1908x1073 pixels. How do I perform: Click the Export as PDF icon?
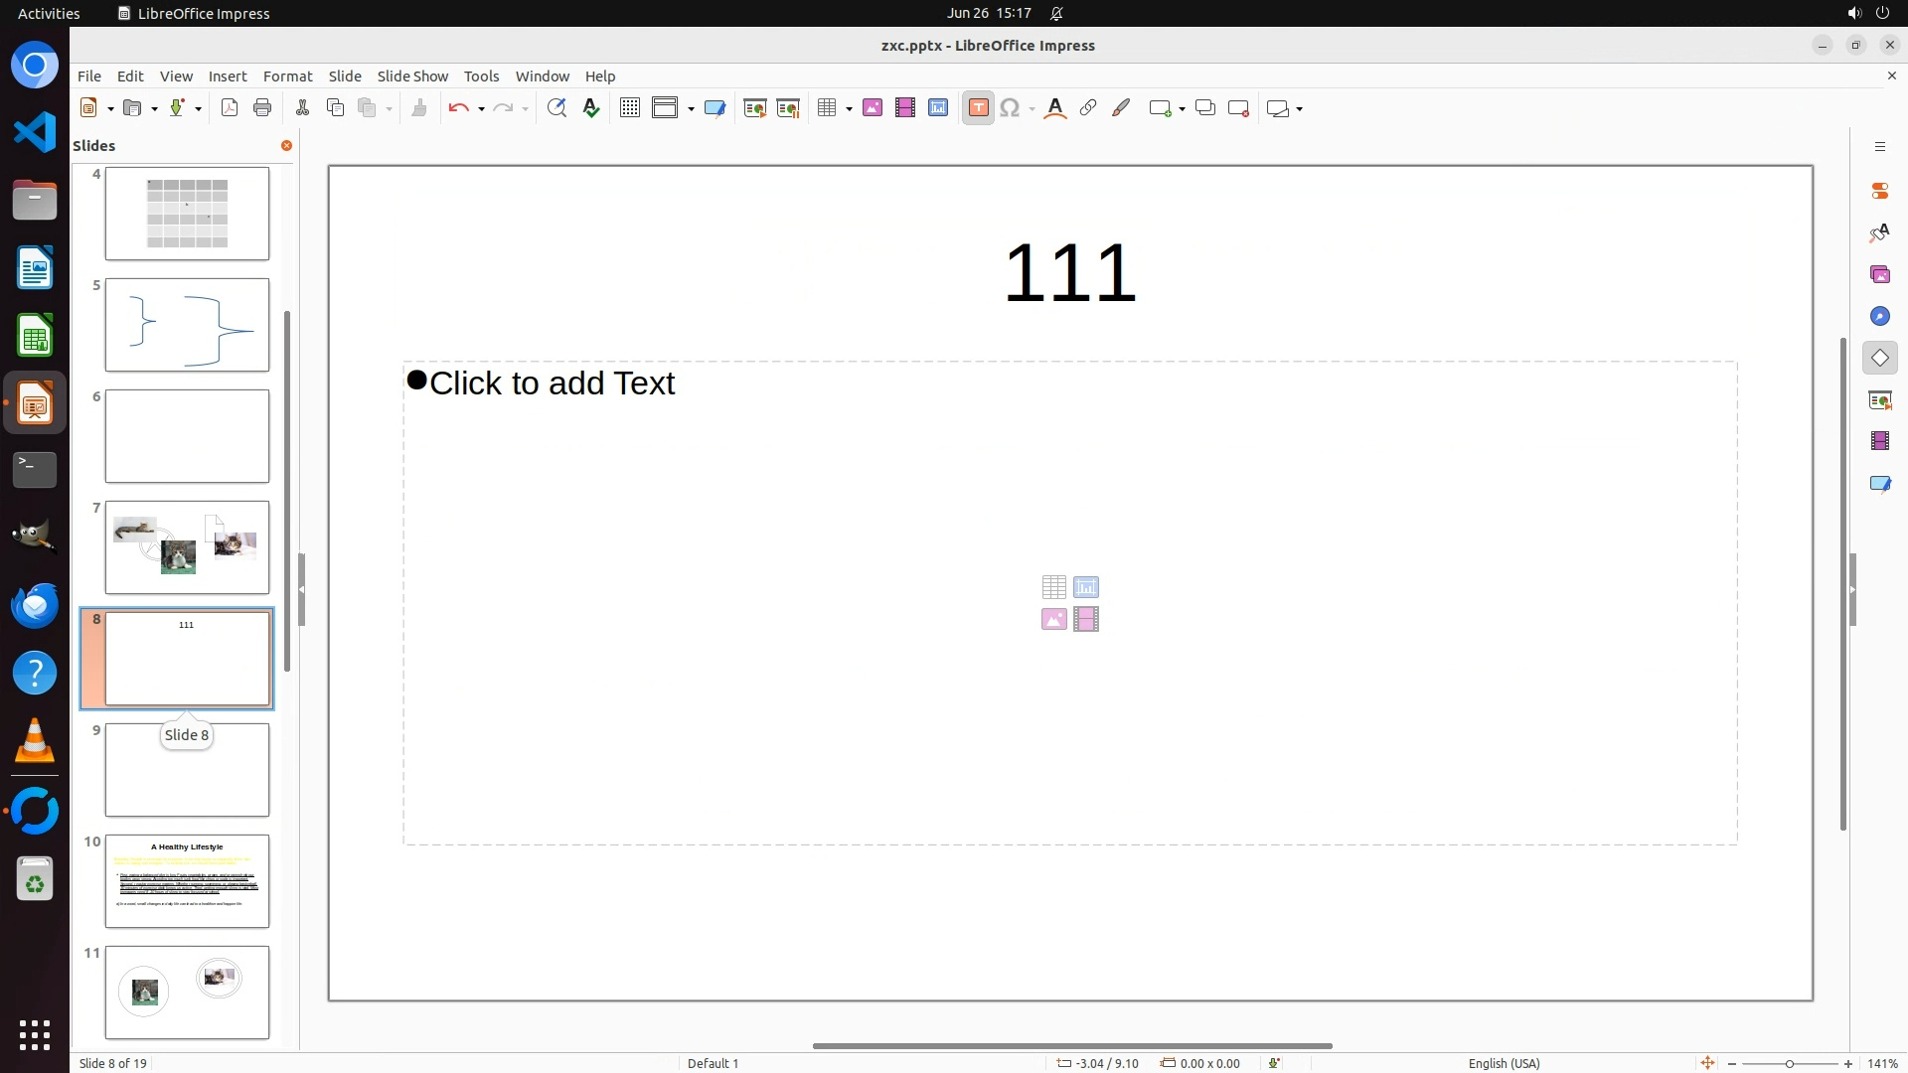coord(230,108)
